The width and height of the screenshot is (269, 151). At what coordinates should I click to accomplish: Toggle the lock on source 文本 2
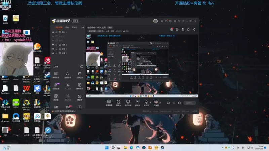click(56, 45)
